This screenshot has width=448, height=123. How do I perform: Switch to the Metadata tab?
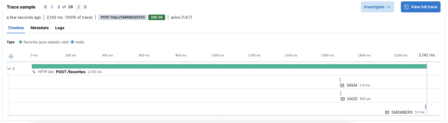[x=39, y=28]
